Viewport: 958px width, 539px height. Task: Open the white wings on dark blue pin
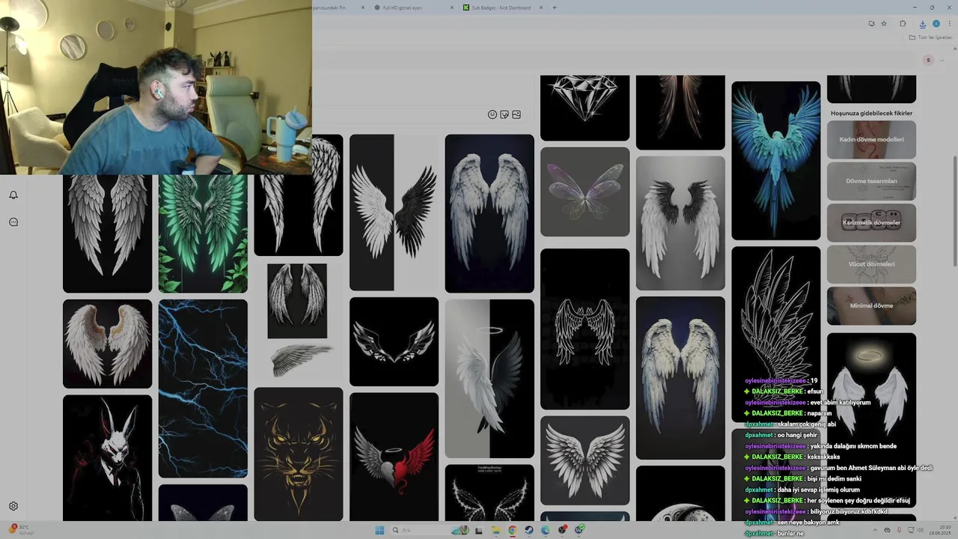click(x=489, y=213)
